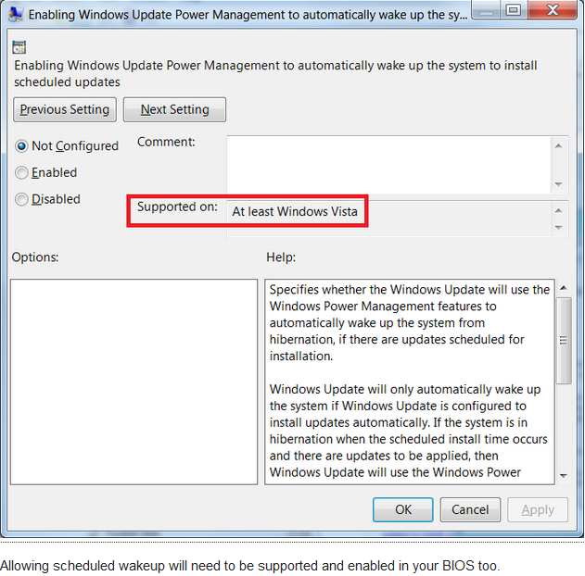Click the greyed Apply button

538,509
